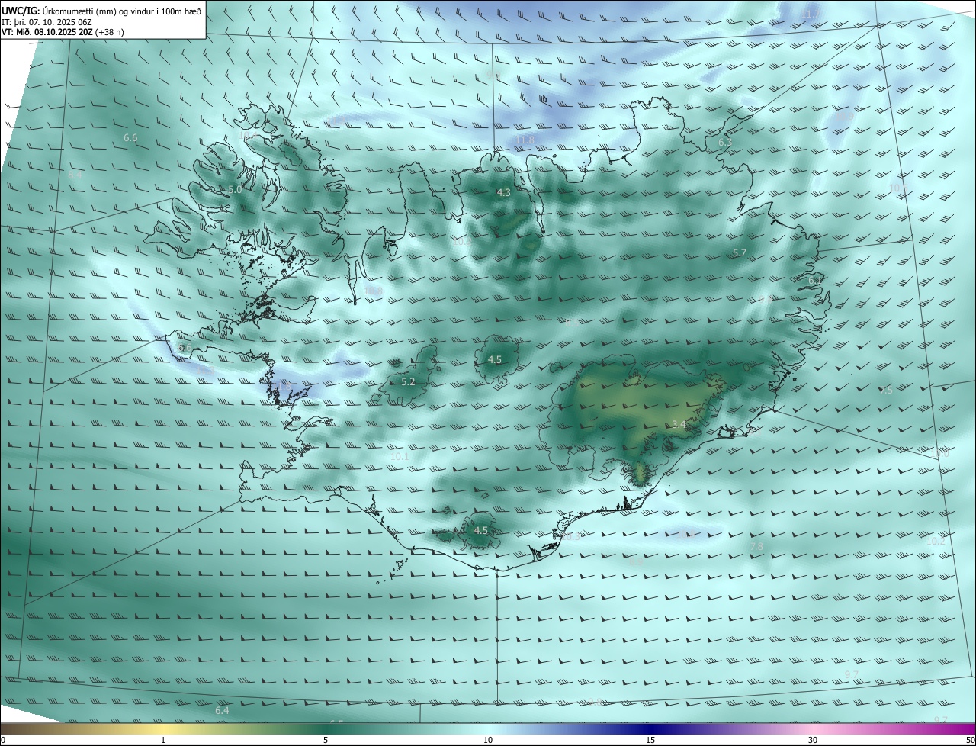Click the 10.1 value on the map
Image resolution: width=976 pixels, height=746 pixels.
pos(400,456)
